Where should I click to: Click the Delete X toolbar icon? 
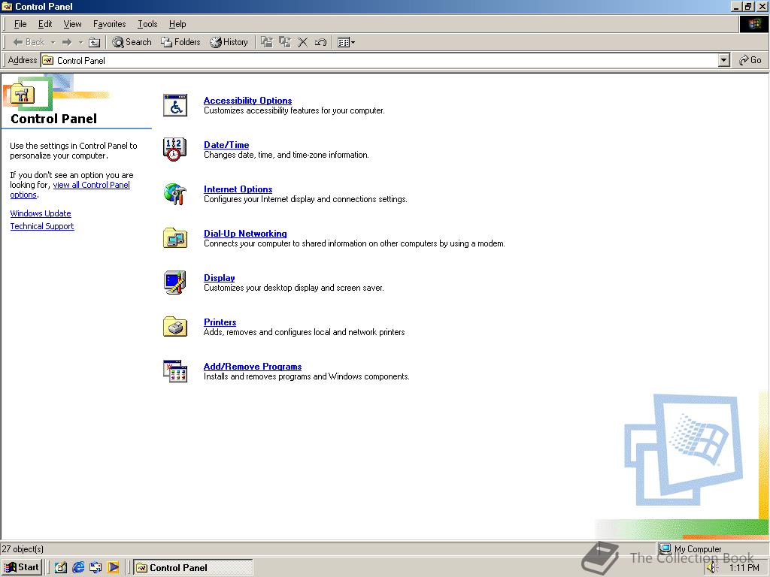tap(302, 42)
